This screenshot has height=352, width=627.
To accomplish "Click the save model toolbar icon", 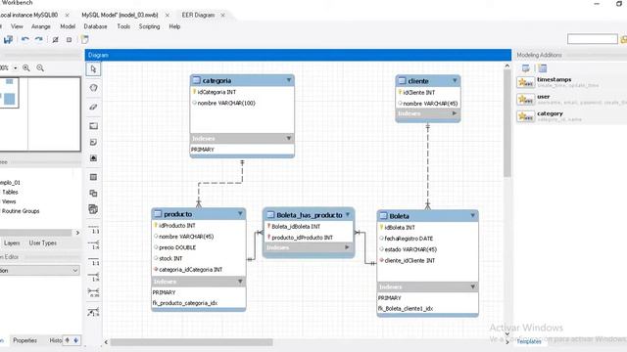I will coord(8,39).
